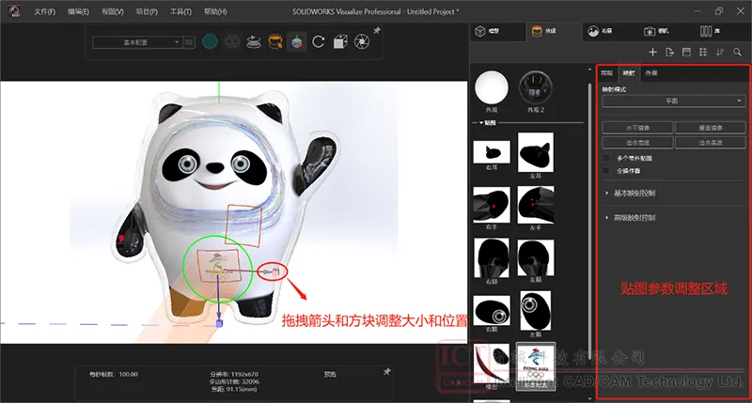Open the 帮助(H) menu
This screenshot has height=403, width=752.
click(x=215, y=11)
